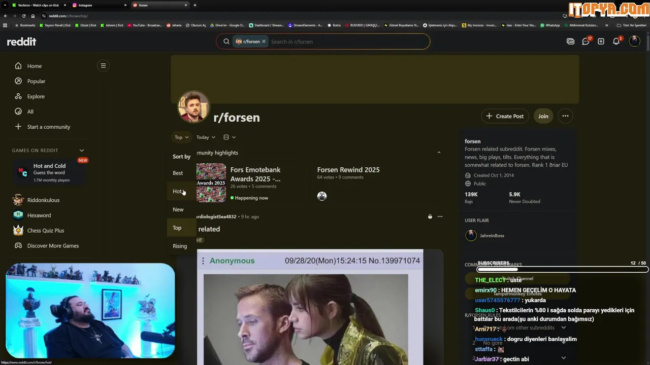The image size is (650, 365).
Task: Switch to the Vechiron Kick tab
Action: click(39, 5)
